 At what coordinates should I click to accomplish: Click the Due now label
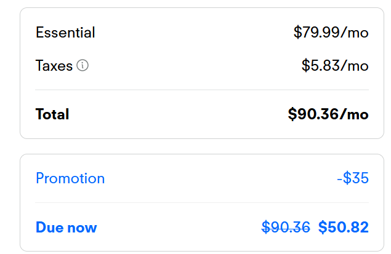[66, 228]
